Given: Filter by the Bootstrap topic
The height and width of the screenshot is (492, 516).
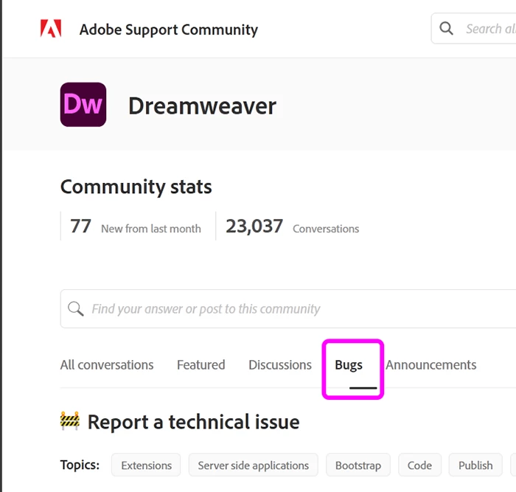Looking at the screenshot, I should (358, 465).
